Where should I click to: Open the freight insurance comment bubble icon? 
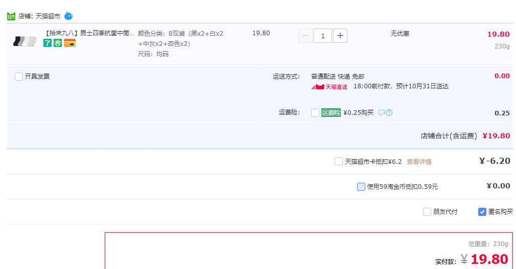(382, 113)
